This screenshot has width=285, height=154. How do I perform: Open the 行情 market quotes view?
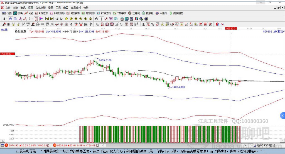point(7,13)
